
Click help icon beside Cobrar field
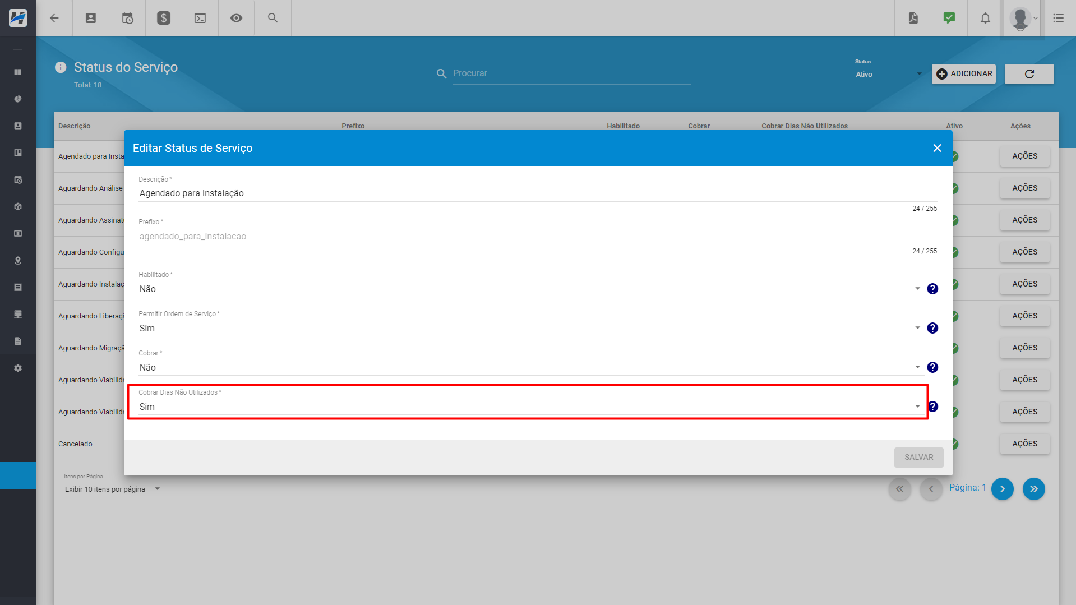(x=932, y=367)
